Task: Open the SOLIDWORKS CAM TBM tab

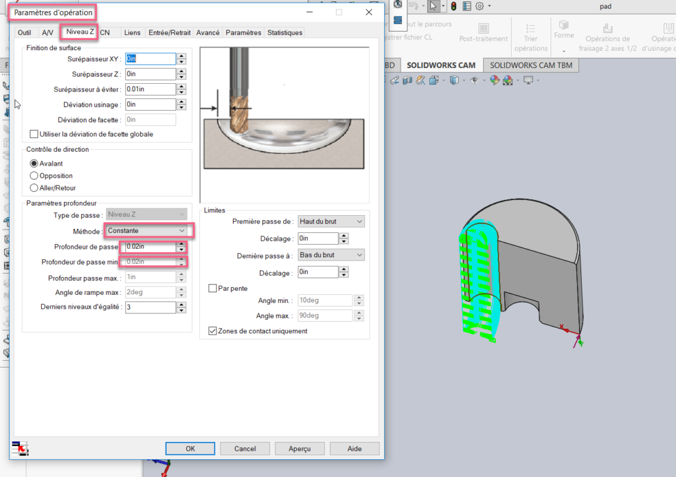Action: click(531, 65)
